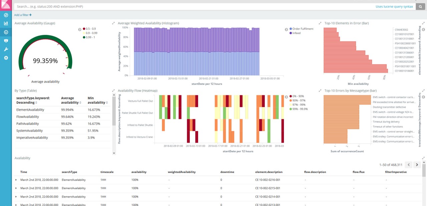This screenshot has height=206, width=427.
Task: Open Timelion from sidebar mask icon
Action: [x=6, y=40]
